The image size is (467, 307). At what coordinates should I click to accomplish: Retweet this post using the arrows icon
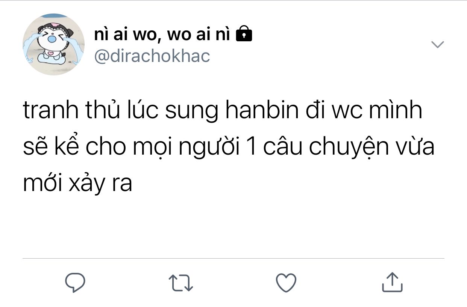click(x=181, y=283)
